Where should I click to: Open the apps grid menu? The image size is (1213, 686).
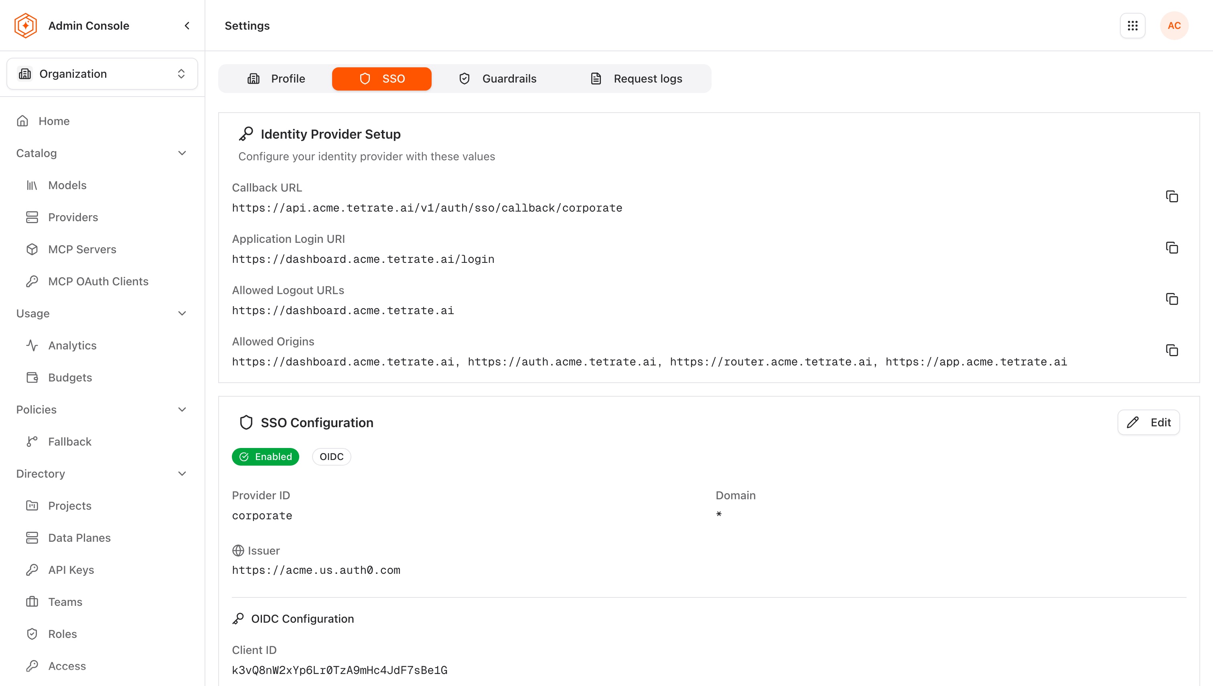point(1133,25)
